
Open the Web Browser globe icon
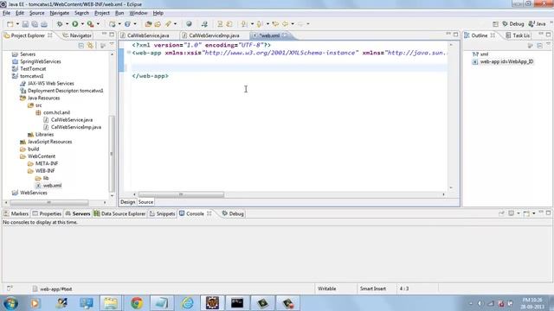coord(189,24)
